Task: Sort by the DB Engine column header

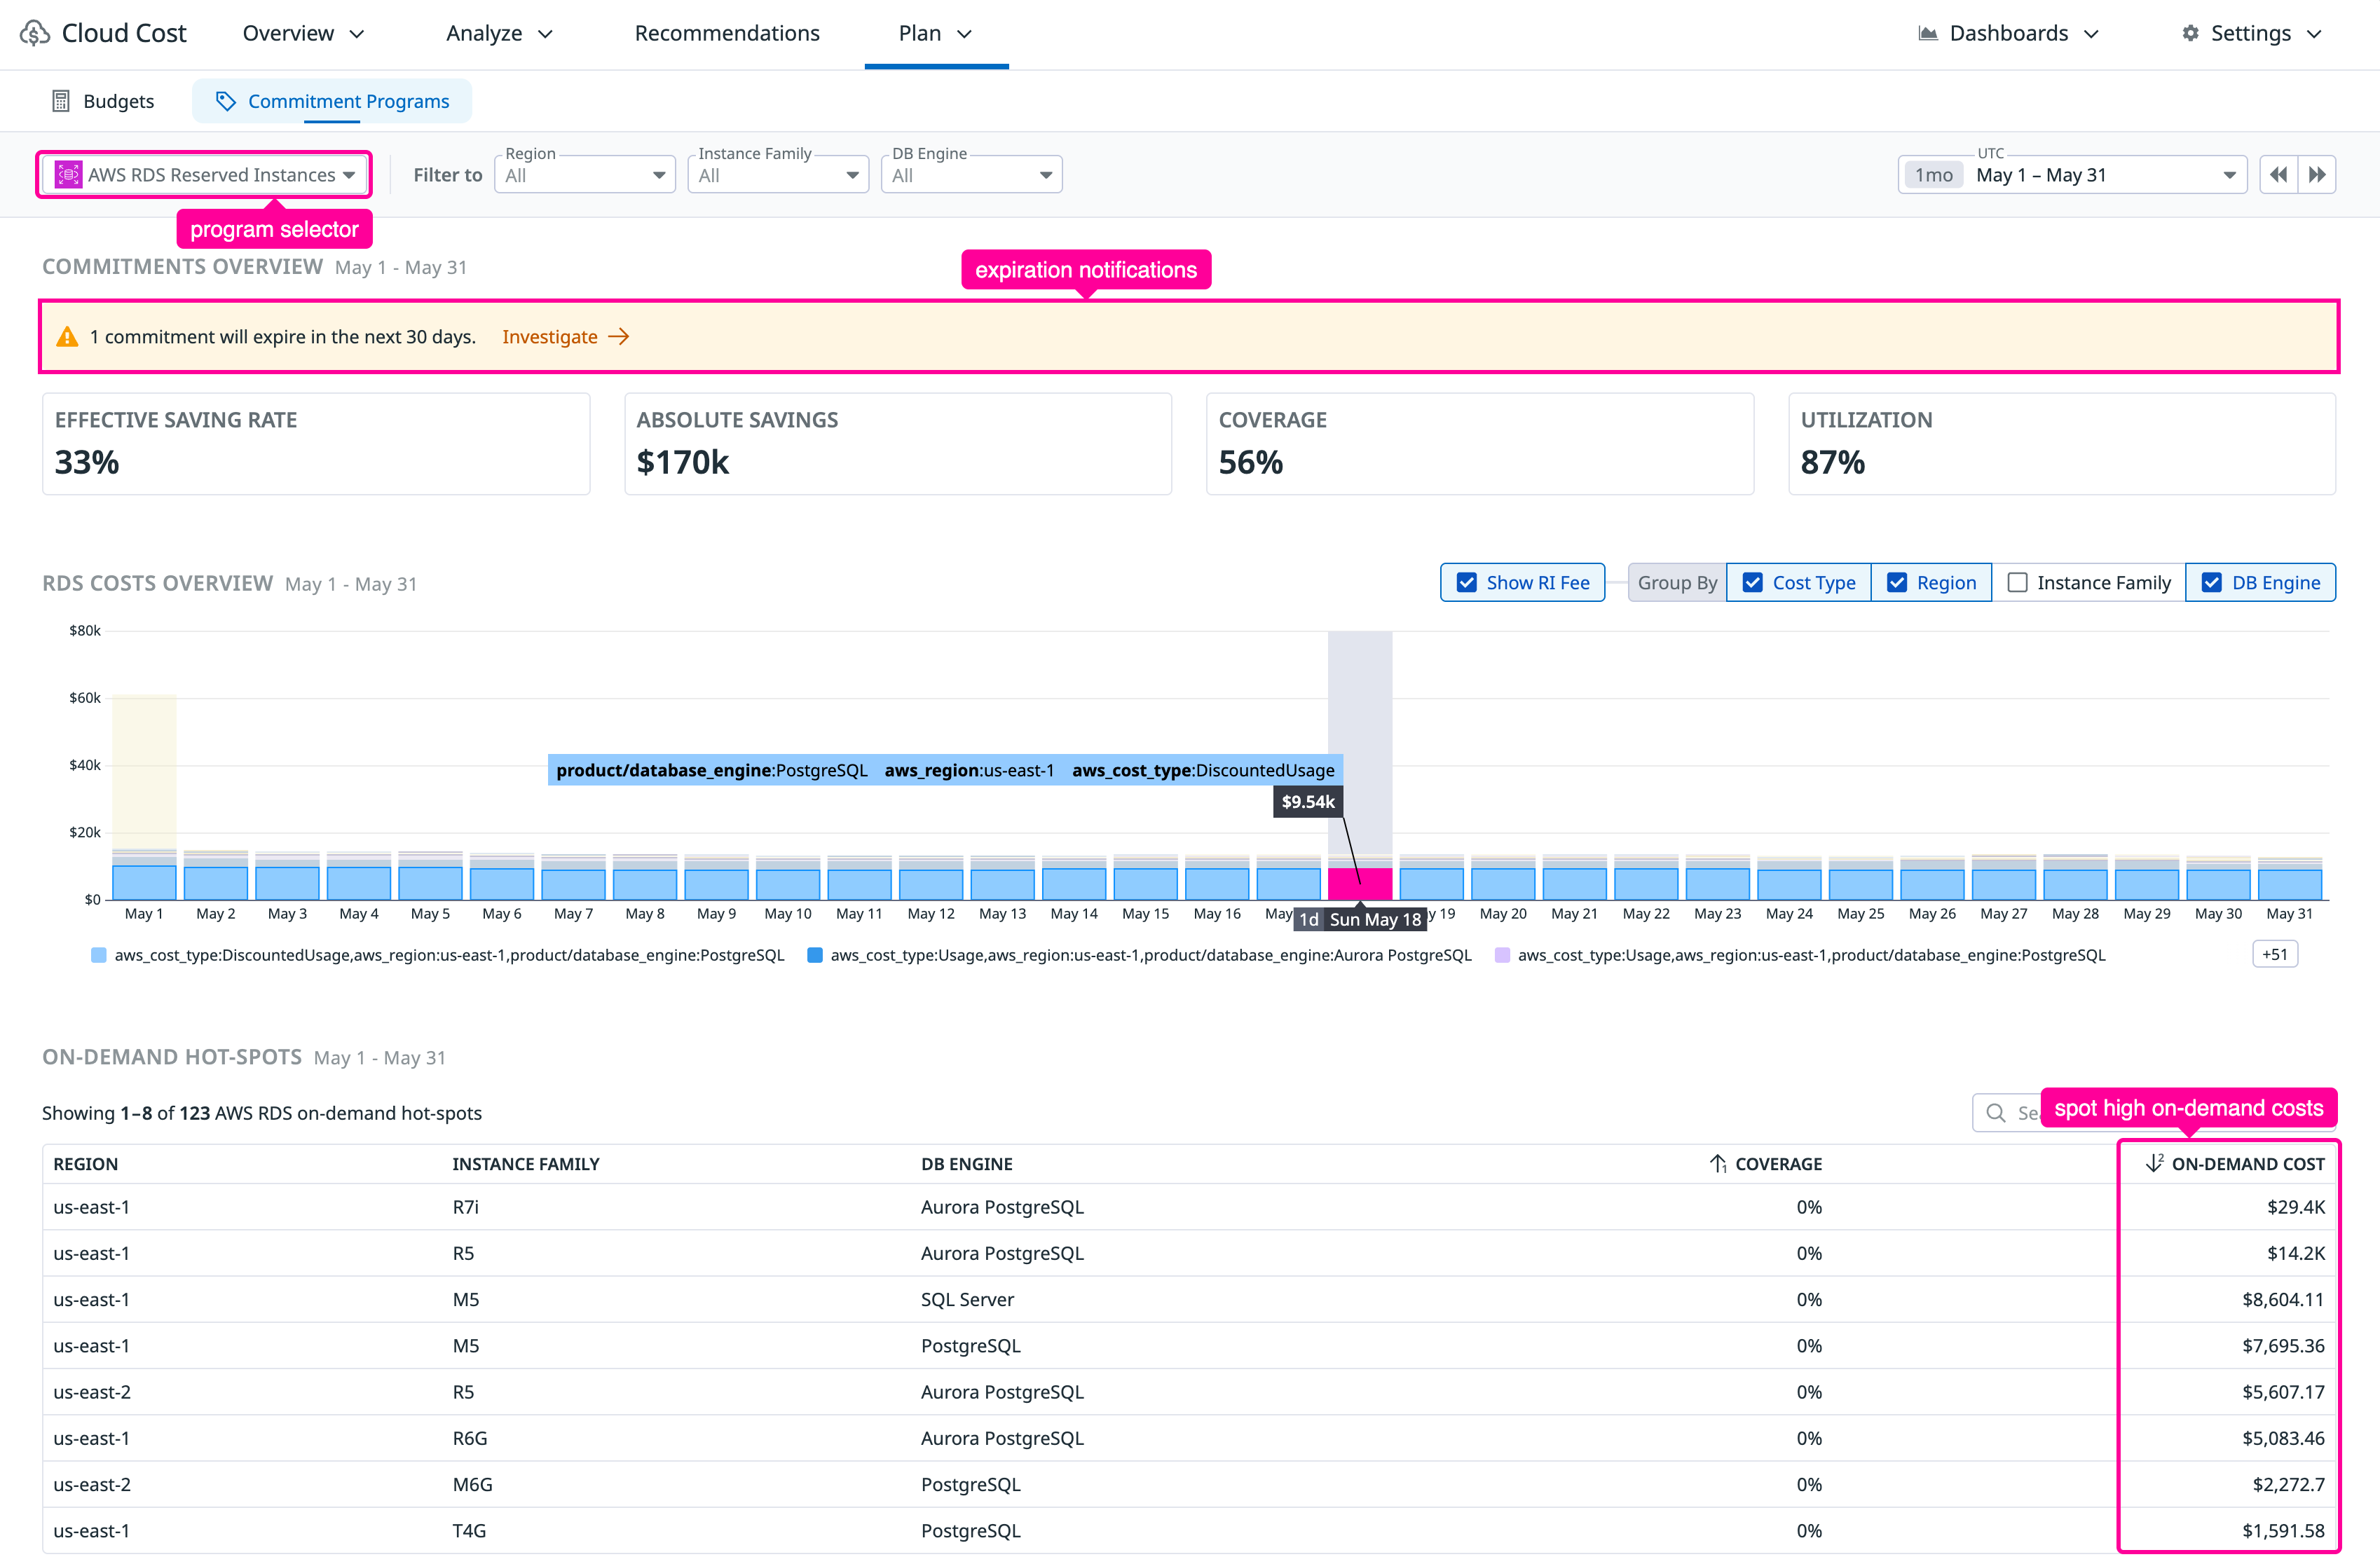Action: click(966, 1164)
